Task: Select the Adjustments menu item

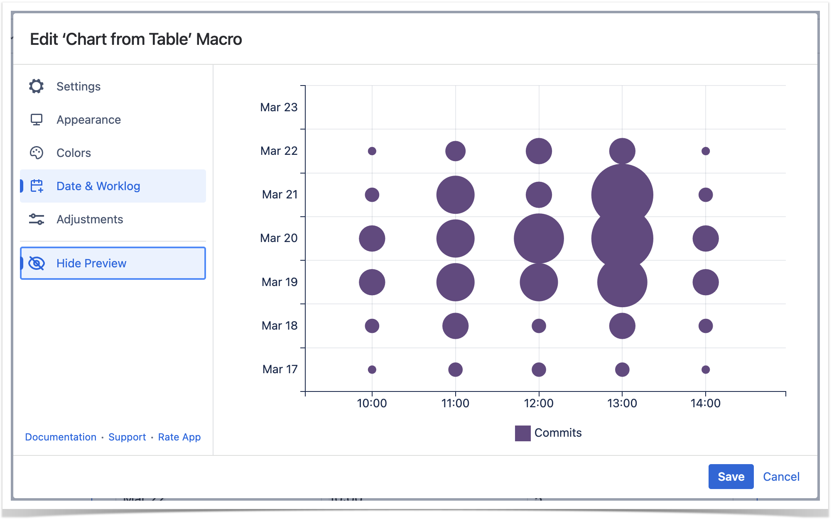Action: point(90,219)
